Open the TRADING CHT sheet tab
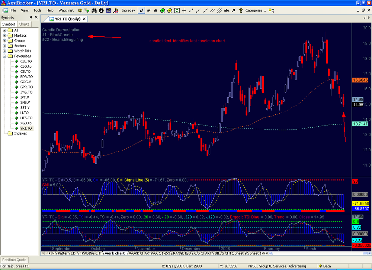 pyautogui.click(x=91, y=253)
